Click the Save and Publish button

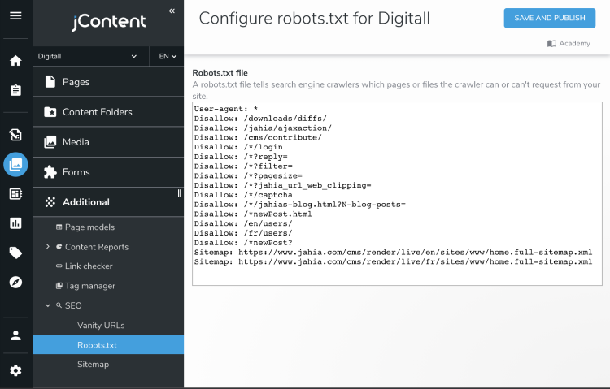549,18
